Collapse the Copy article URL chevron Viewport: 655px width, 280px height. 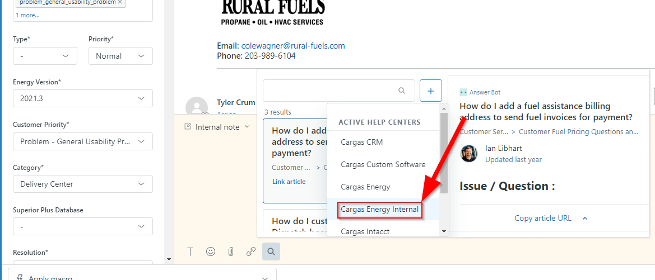point(585,218)
